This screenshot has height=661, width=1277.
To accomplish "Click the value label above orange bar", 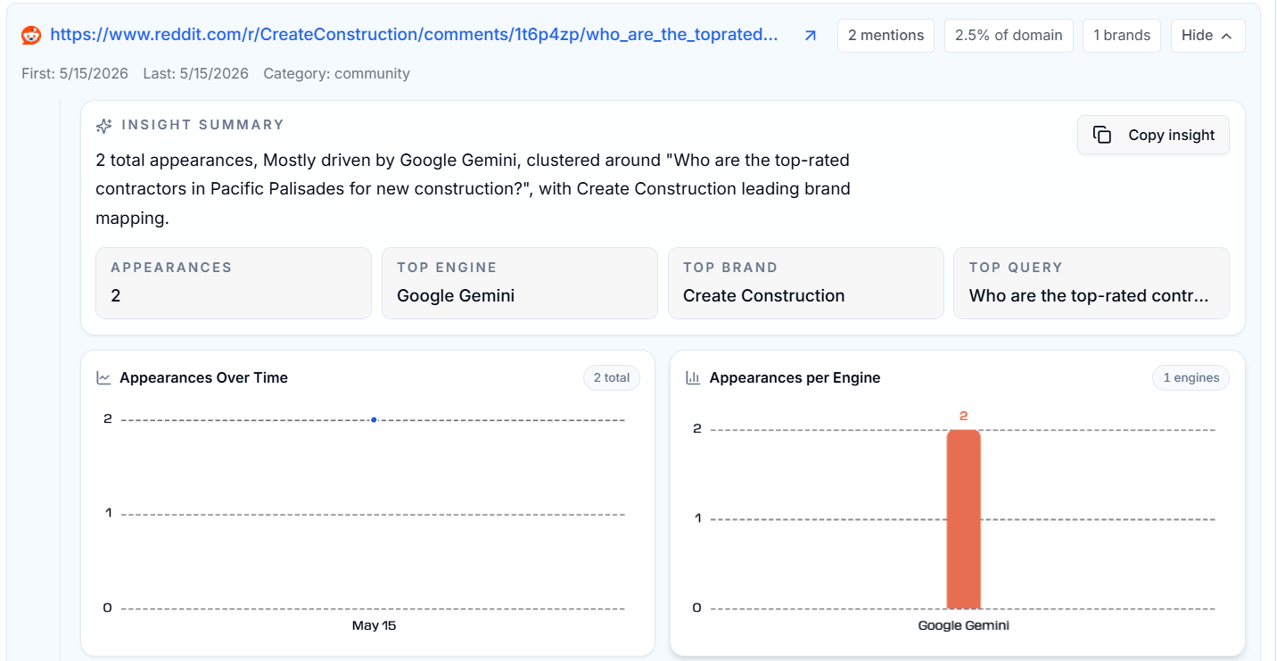I will [x=963, y=416].
